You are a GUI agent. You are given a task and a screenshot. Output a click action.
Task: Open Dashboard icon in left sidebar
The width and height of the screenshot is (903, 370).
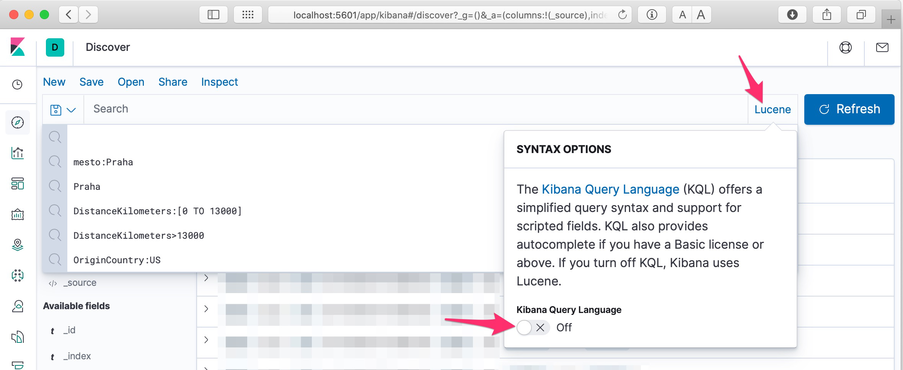18,184
